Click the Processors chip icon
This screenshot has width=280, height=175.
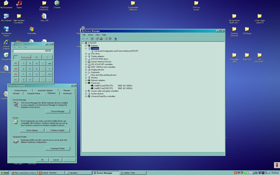pos(89,83)
